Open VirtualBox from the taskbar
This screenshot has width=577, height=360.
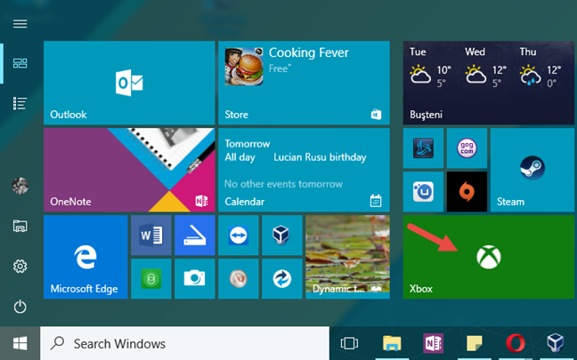click(x=556, y=343)
